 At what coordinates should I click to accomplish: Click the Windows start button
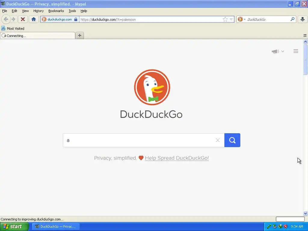pos(14,226)
